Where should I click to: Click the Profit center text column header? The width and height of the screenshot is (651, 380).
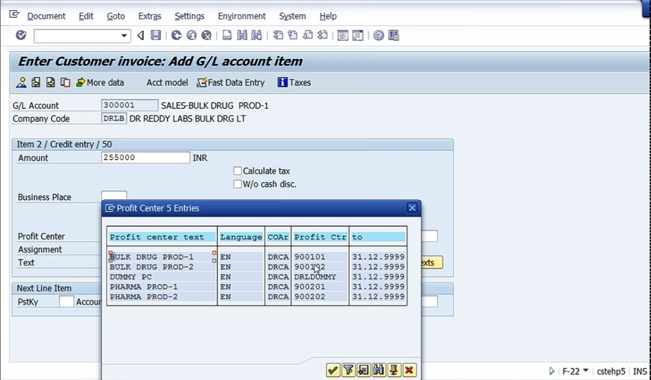pos(162,237)
